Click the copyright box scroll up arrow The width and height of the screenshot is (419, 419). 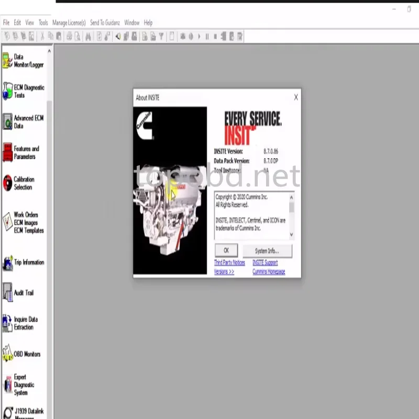292,197
